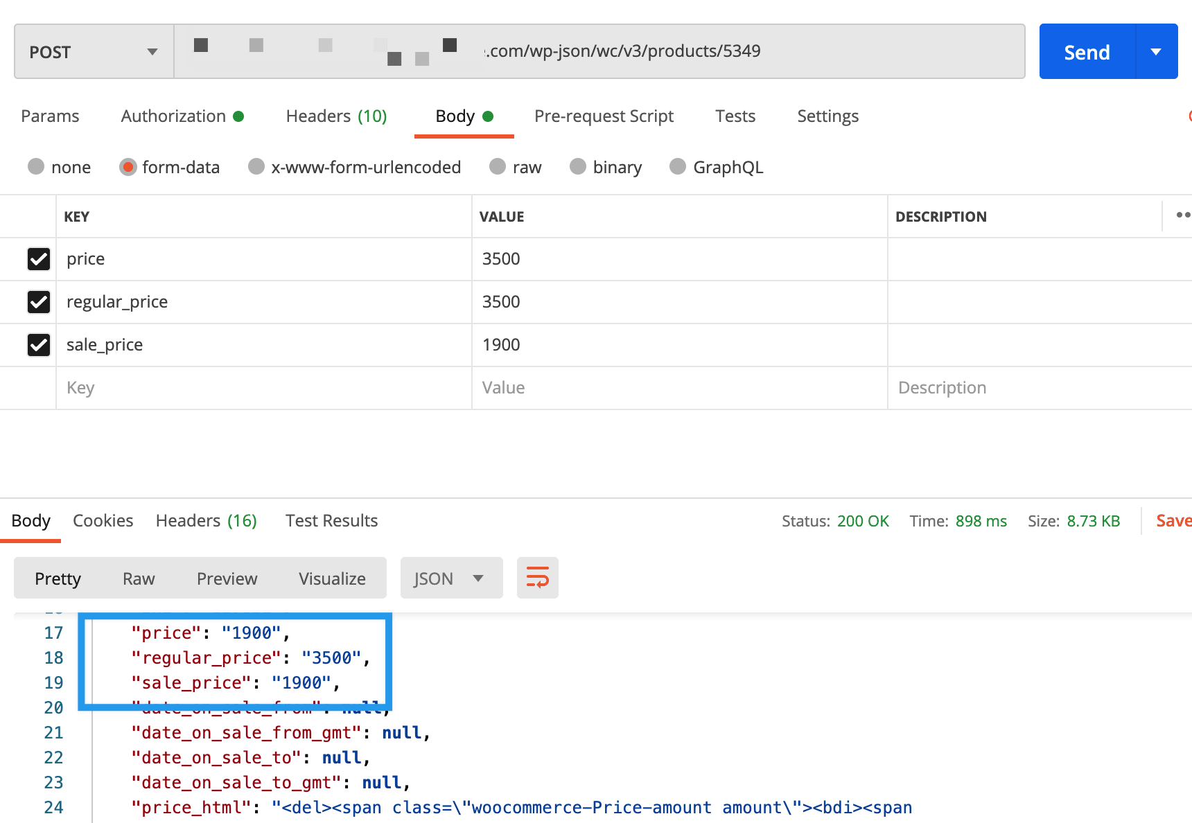The image size is (1192, 823).
Task: Click the "date_on_sale_from_gmt" line
Action: click(281, 733)
